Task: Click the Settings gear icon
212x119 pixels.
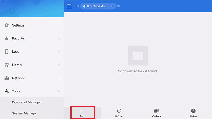Action: coord(7,25)
